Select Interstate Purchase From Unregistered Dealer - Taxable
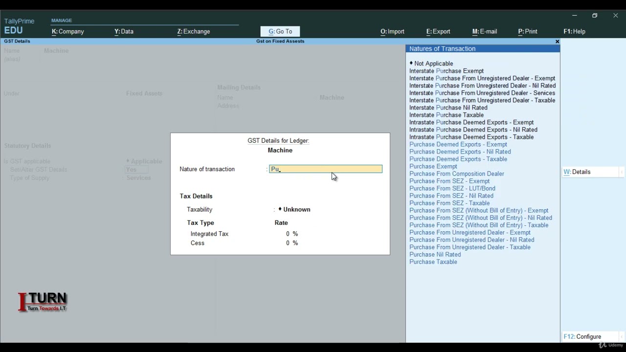The width and height of the screenshot is (626, 352). [482, 100]
